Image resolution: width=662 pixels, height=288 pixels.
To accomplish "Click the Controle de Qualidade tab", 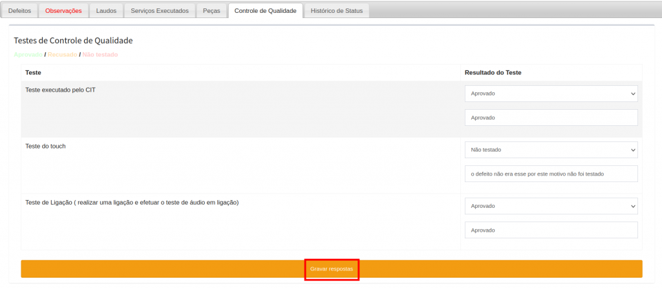I will click(265, 11).
